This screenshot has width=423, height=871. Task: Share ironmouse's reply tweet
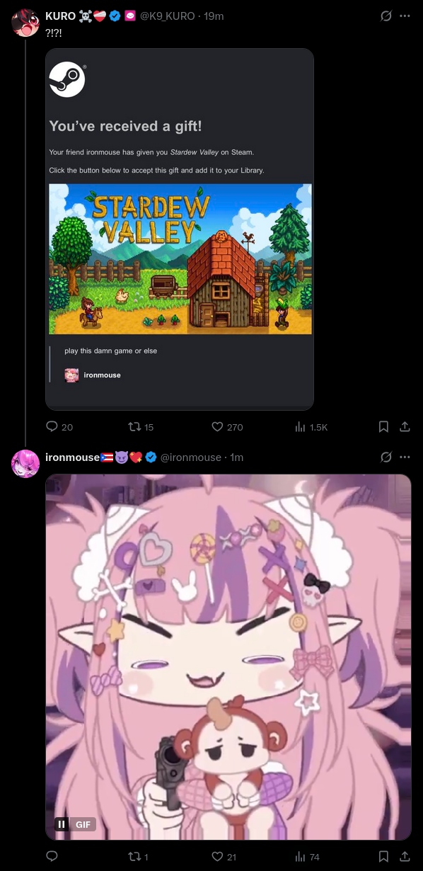coord(405,857)
